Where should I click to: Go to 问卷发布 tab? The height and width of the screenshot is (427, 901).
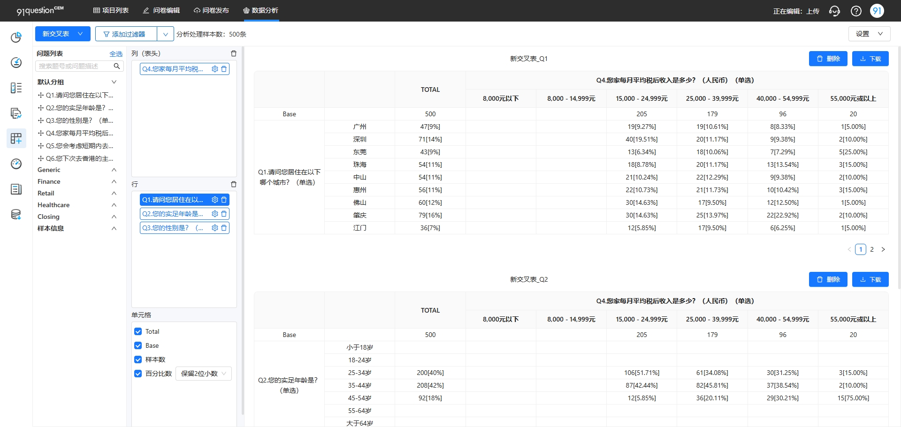(x=211, y=10)
